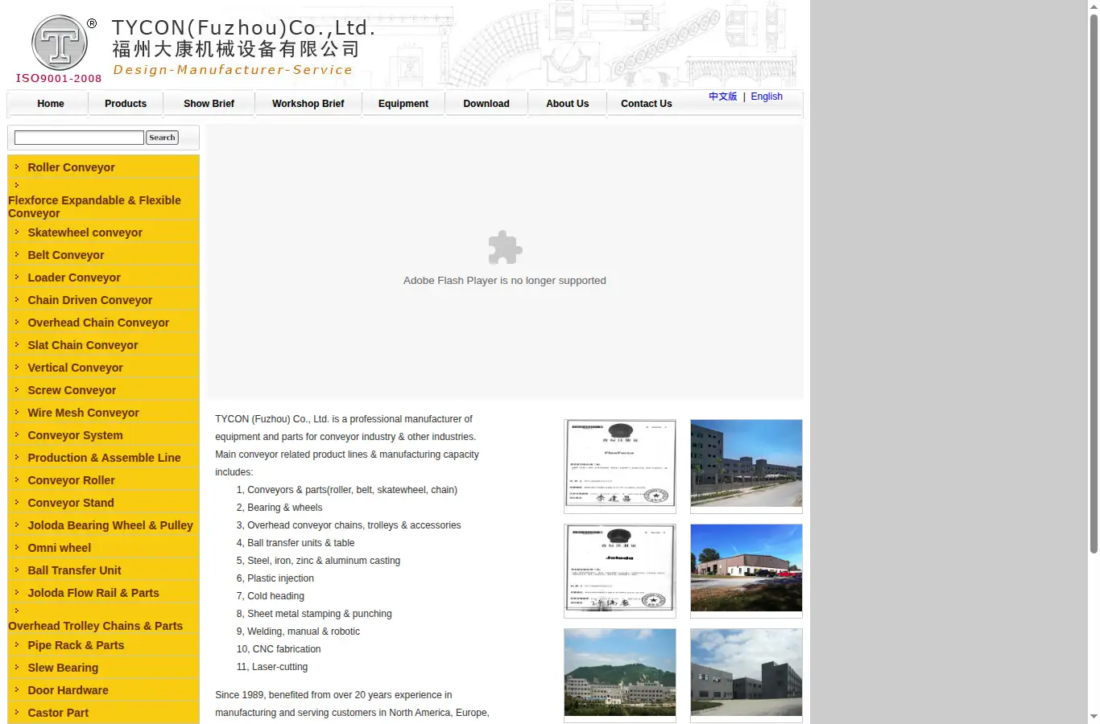Screen dimensions: 1100x724
Task: Open the Download menu item
Action: coord(486,104)
